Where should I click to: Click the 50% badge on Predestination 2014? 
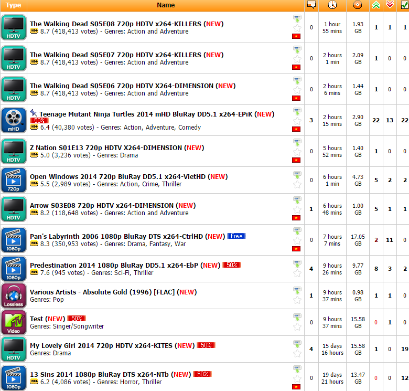click(232, 265)
